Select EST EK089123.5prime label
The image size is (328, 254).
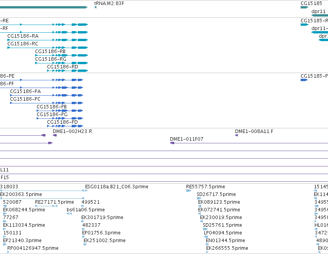[x=219, y=202]
